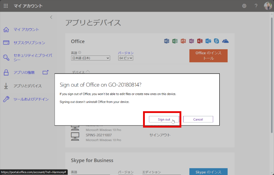274x175 pixels.
Task: Click the OneNote app icon
Action: point(192,41)
